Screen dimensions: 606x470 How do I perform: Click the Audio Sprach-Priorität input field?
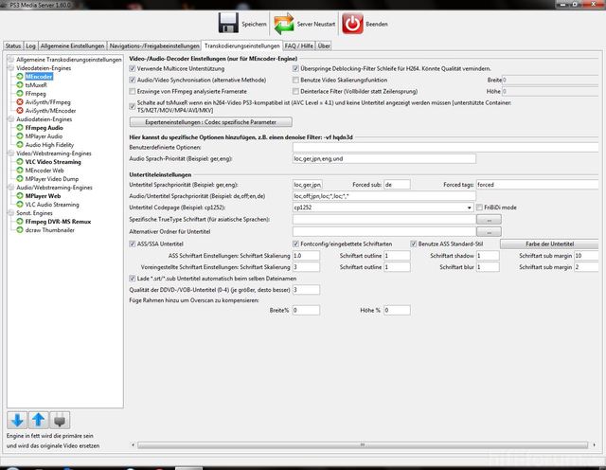click(x=384, y=158)
